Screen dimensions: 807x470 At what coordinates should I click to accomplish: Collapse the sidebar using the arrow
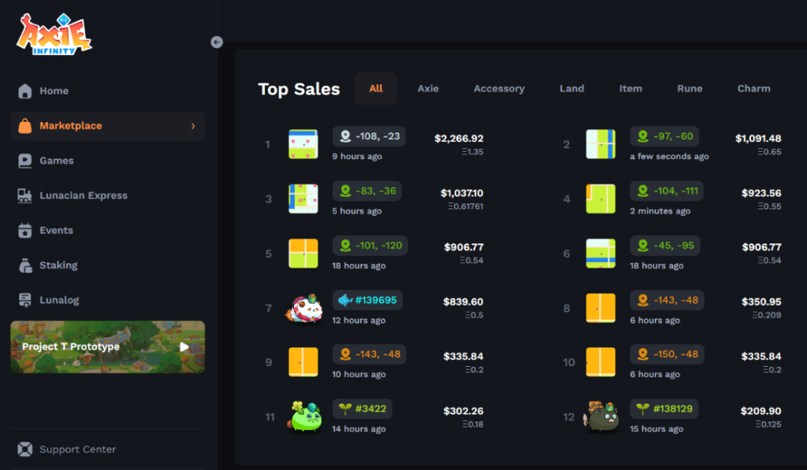[217, 42]
